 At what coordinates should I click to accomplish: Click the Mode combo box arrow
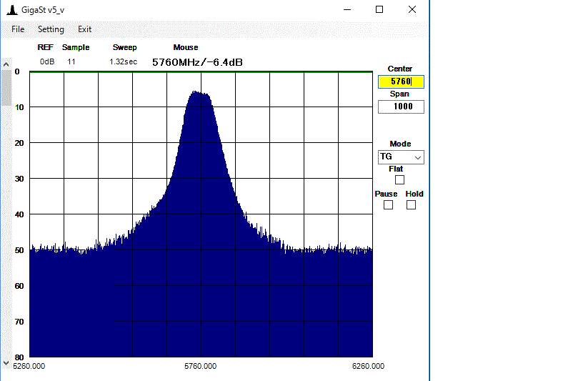tap(418, 157)
